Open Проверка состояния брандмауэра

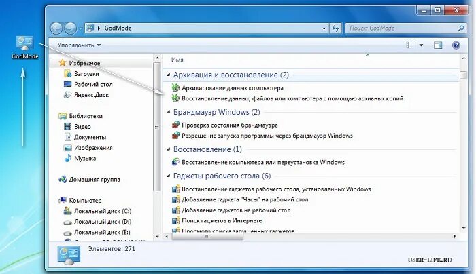[x=230, y=125]
